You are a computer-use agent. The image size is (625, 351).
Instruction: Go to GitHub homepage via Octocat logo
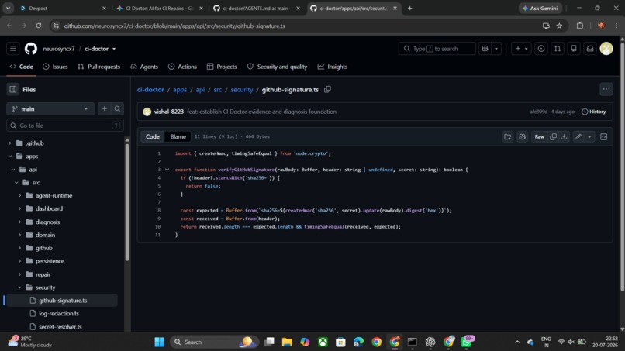click(x=31, y=49)
